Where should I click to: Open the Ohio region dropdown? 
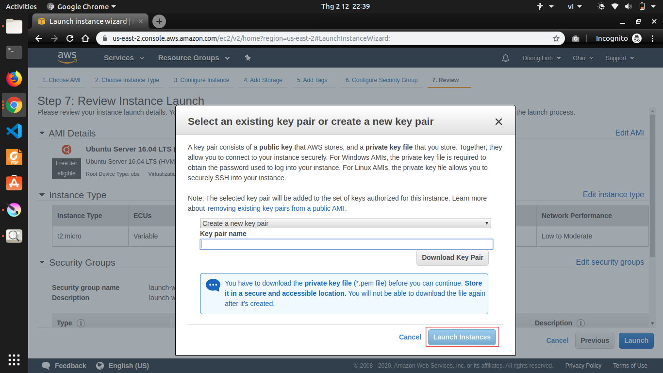coord(582,58)
